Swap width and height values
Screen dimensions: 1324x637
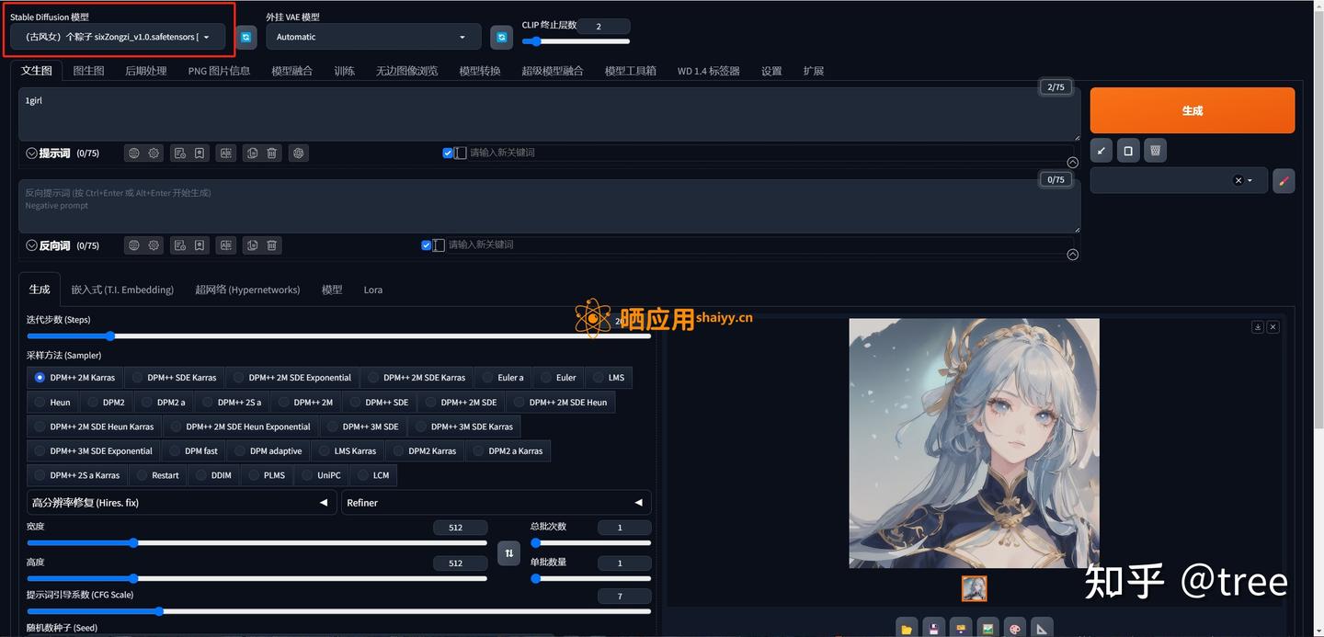pos(508,553)
